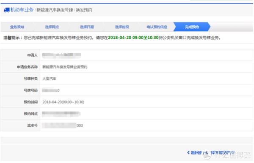Click the left chevron before 返回

pos(188,152)
